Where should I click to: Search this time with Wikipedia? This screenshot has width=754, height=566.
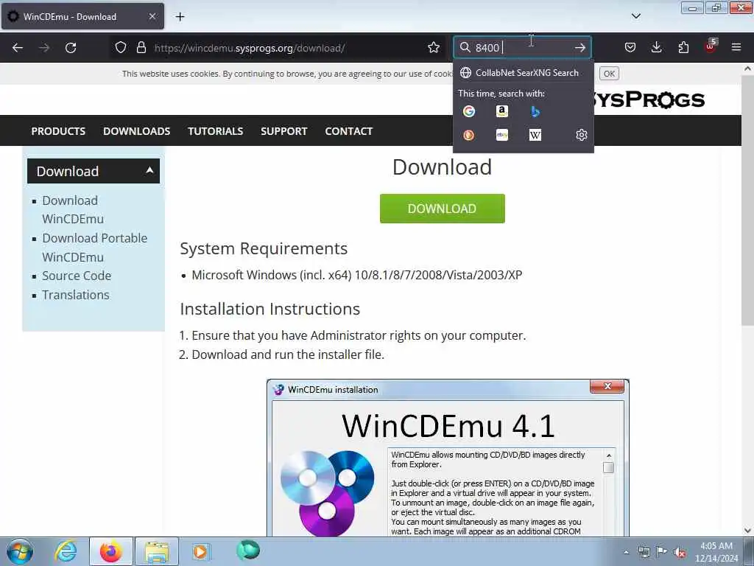pos(535,136)
